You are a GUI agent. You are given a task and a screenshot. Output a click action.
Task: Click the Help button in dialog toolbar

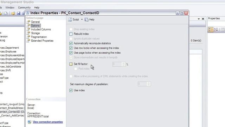[x=90, y=20]
